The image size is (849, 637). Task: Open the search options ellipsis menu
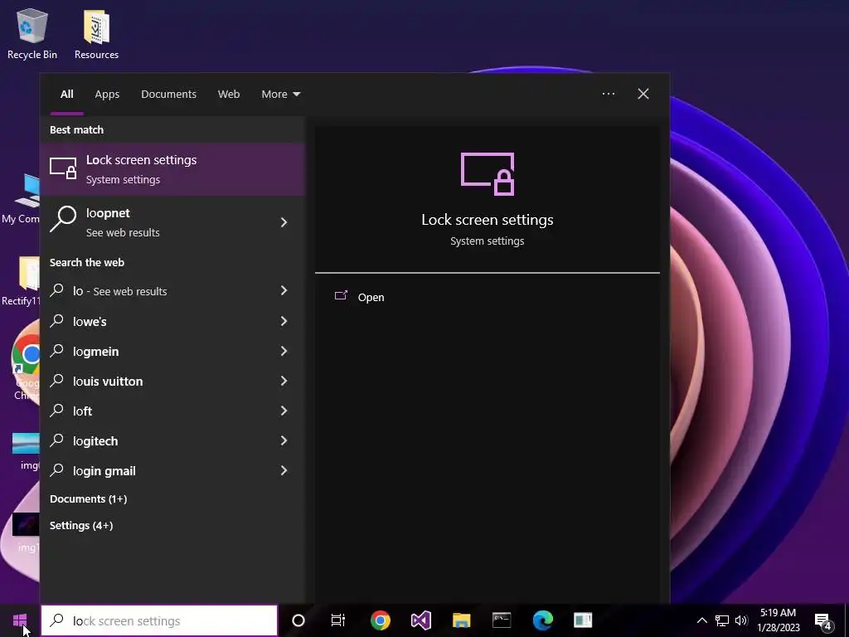pyautogui.click(x=608, y=94)
